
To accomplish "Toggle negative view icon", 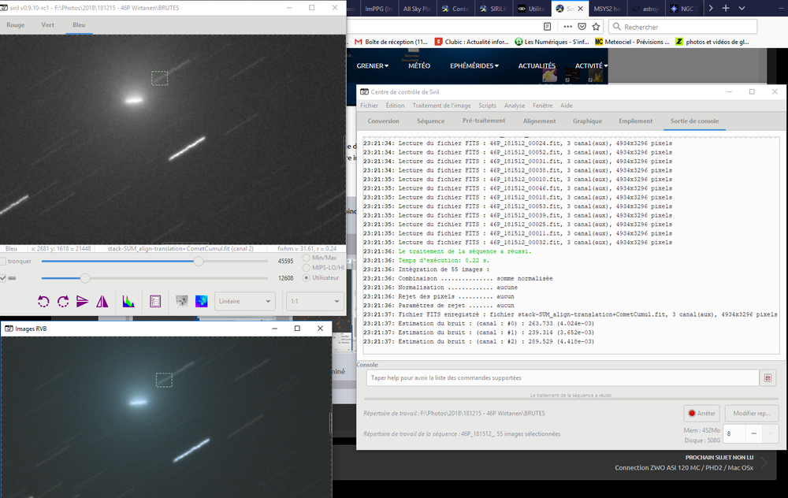I will coord(182,301).
